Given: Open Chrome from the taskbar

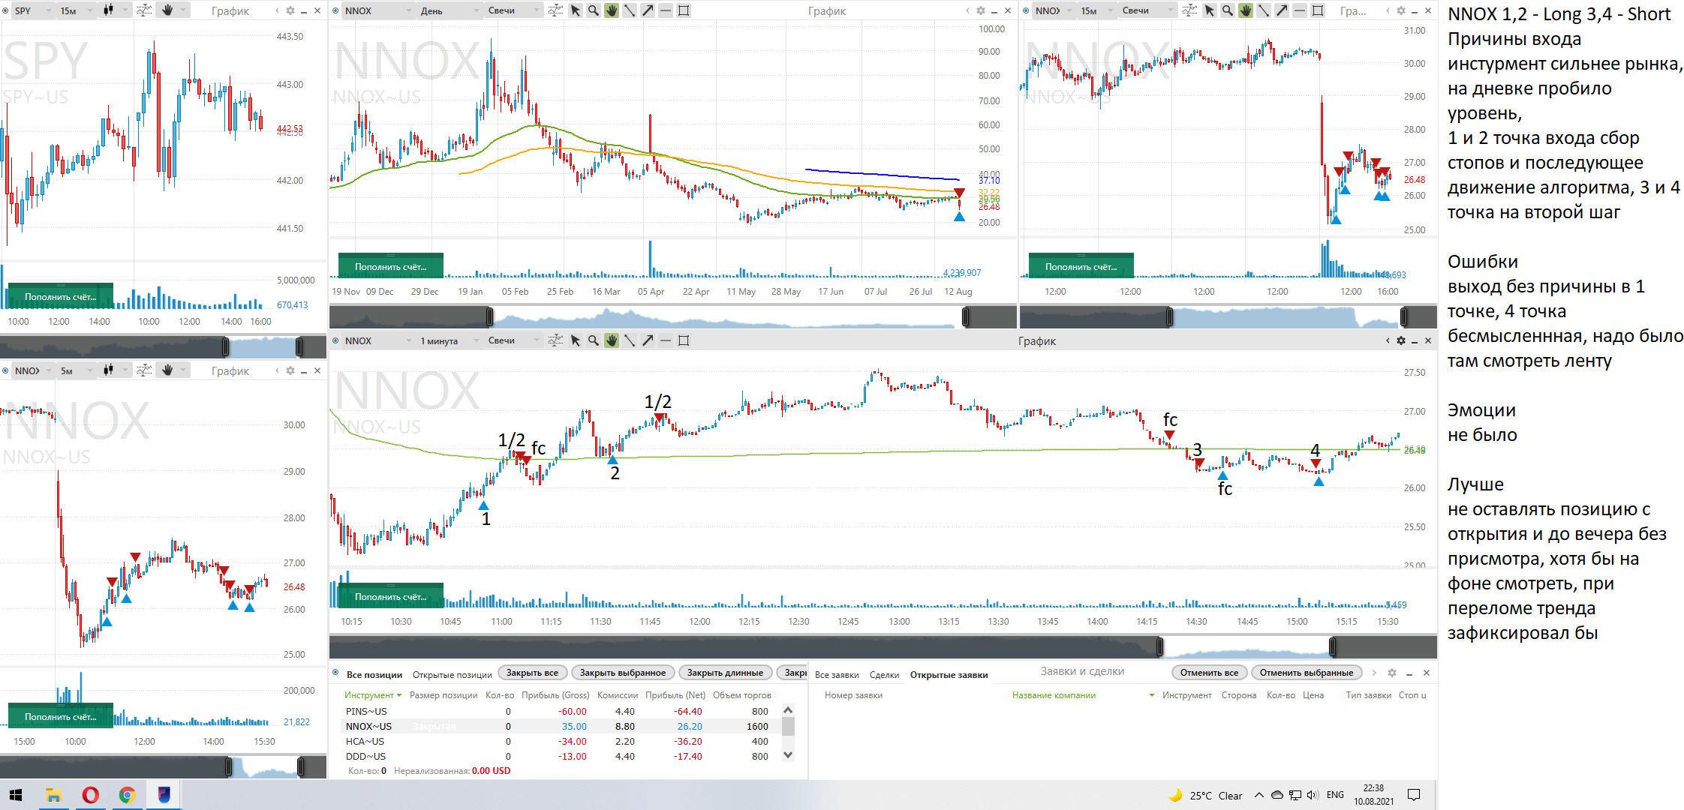Looking at the screenshot, I should 127,795.
